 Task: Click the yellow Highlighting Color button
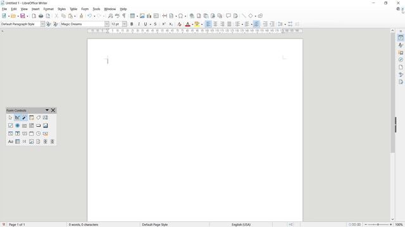point(197,24)
